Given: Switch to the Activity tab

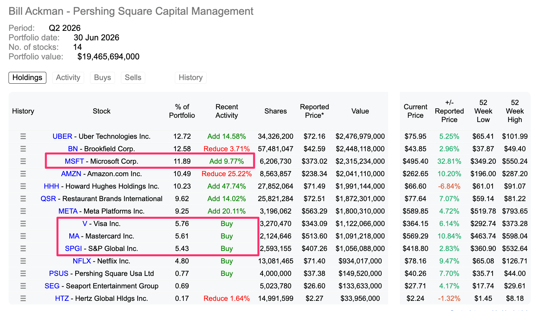Looking at the screenshot, I should tap(68, 78).
